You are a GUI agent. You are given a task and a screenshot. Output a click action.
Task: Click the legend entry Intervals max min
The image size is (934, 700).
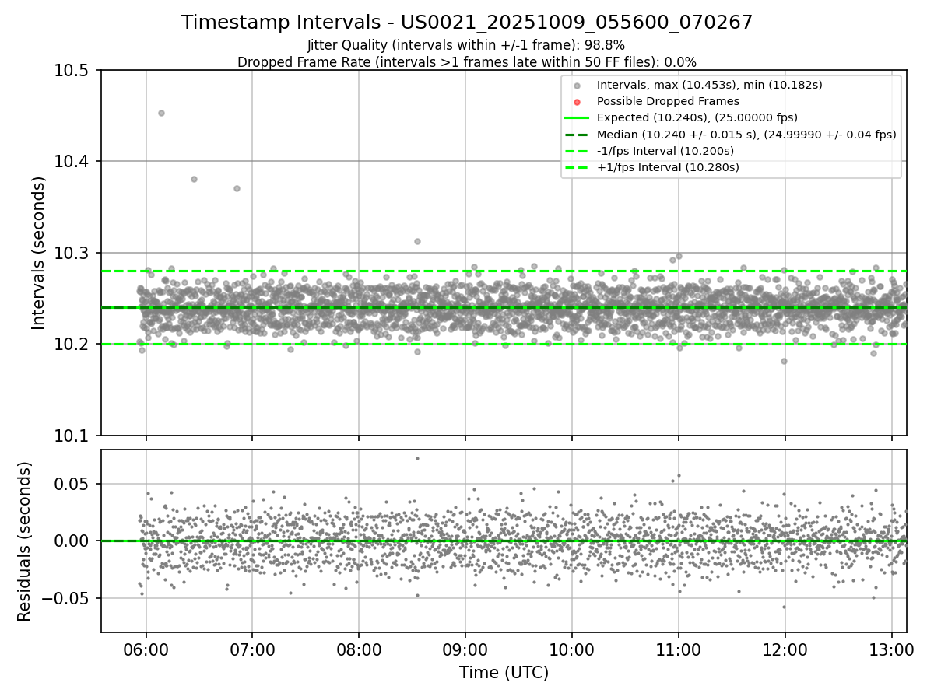click(709, 85)
